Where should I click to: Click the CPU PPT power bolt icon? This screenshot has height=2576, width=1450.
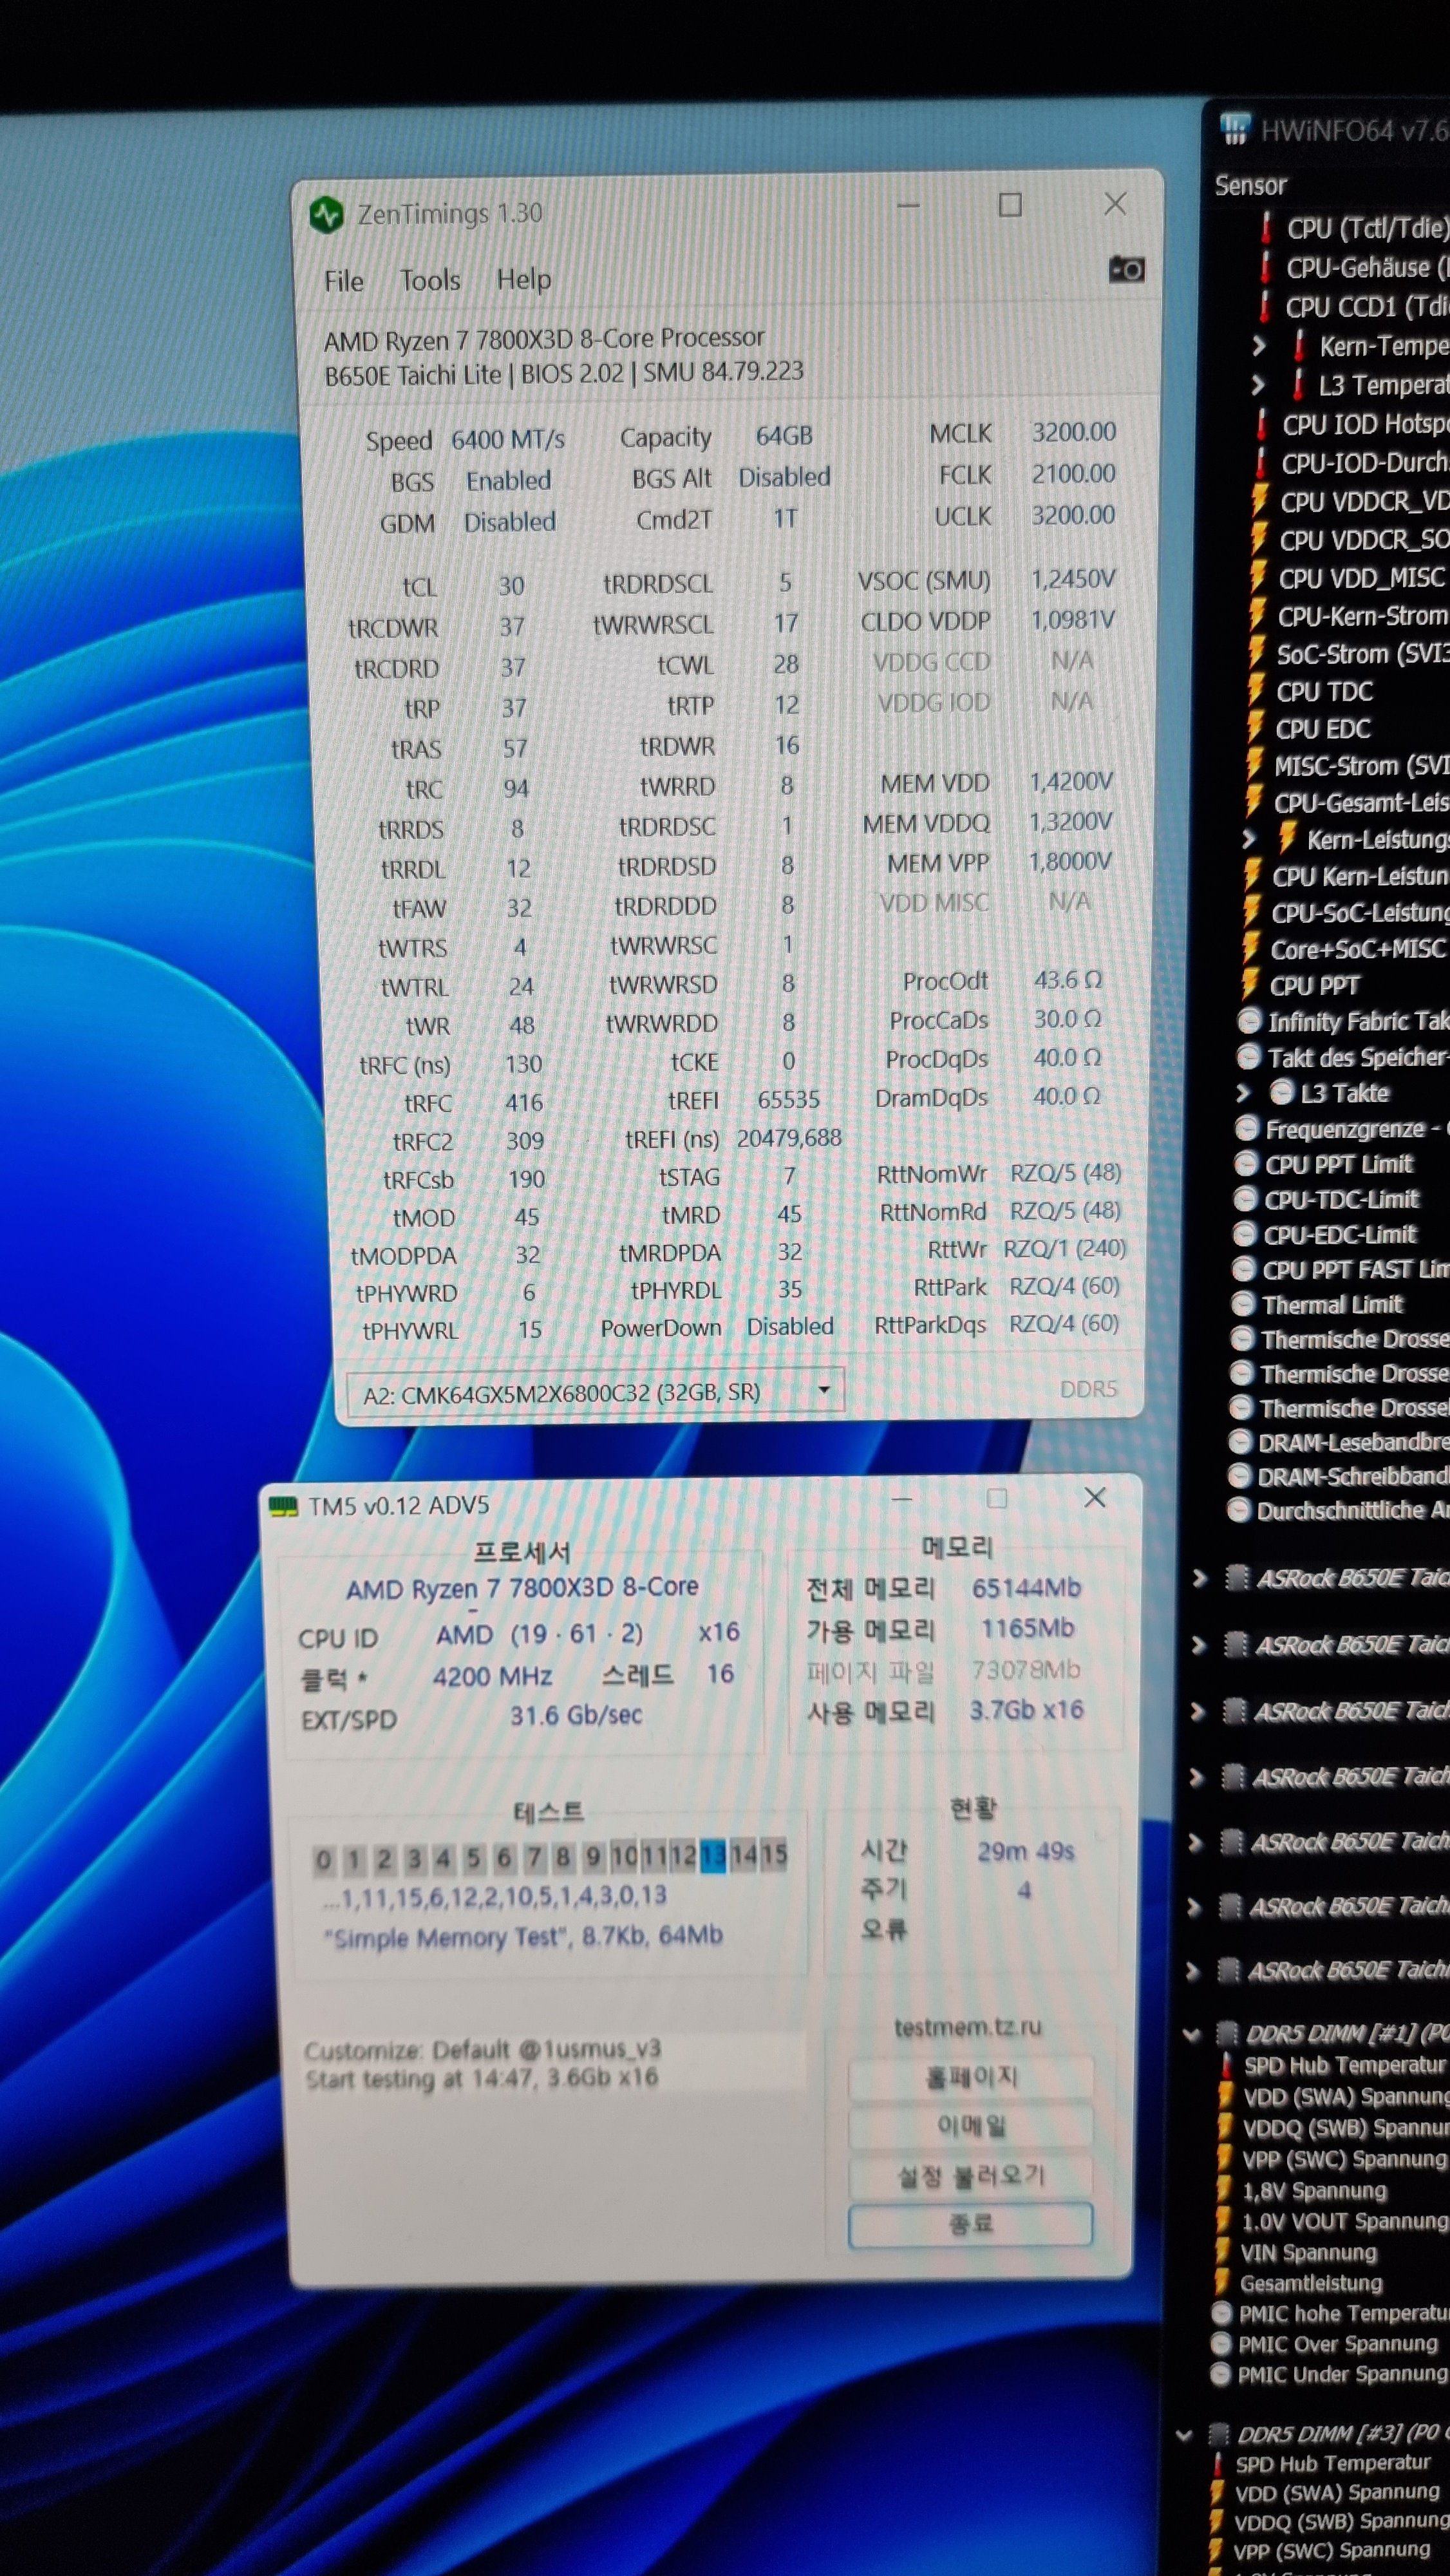(x=1249, y=985)
